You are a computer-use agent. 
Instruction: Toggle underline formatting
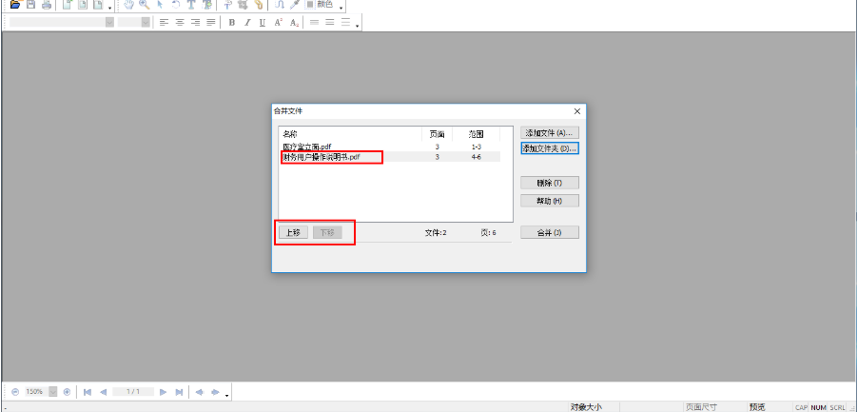coord(263,23)
